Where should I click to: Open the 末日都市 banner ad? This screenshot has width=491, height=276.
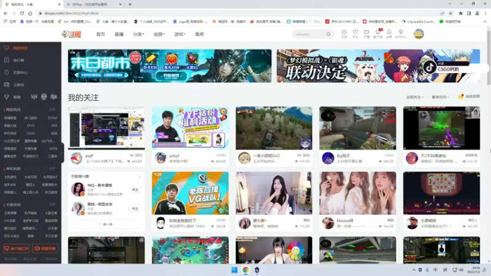pos(170,66)
